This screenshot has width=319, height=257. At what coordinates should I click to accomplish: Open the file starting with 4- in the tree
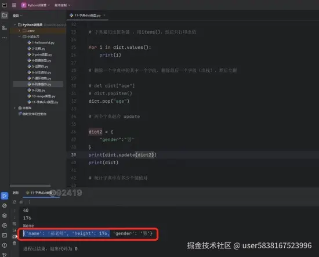41,60
